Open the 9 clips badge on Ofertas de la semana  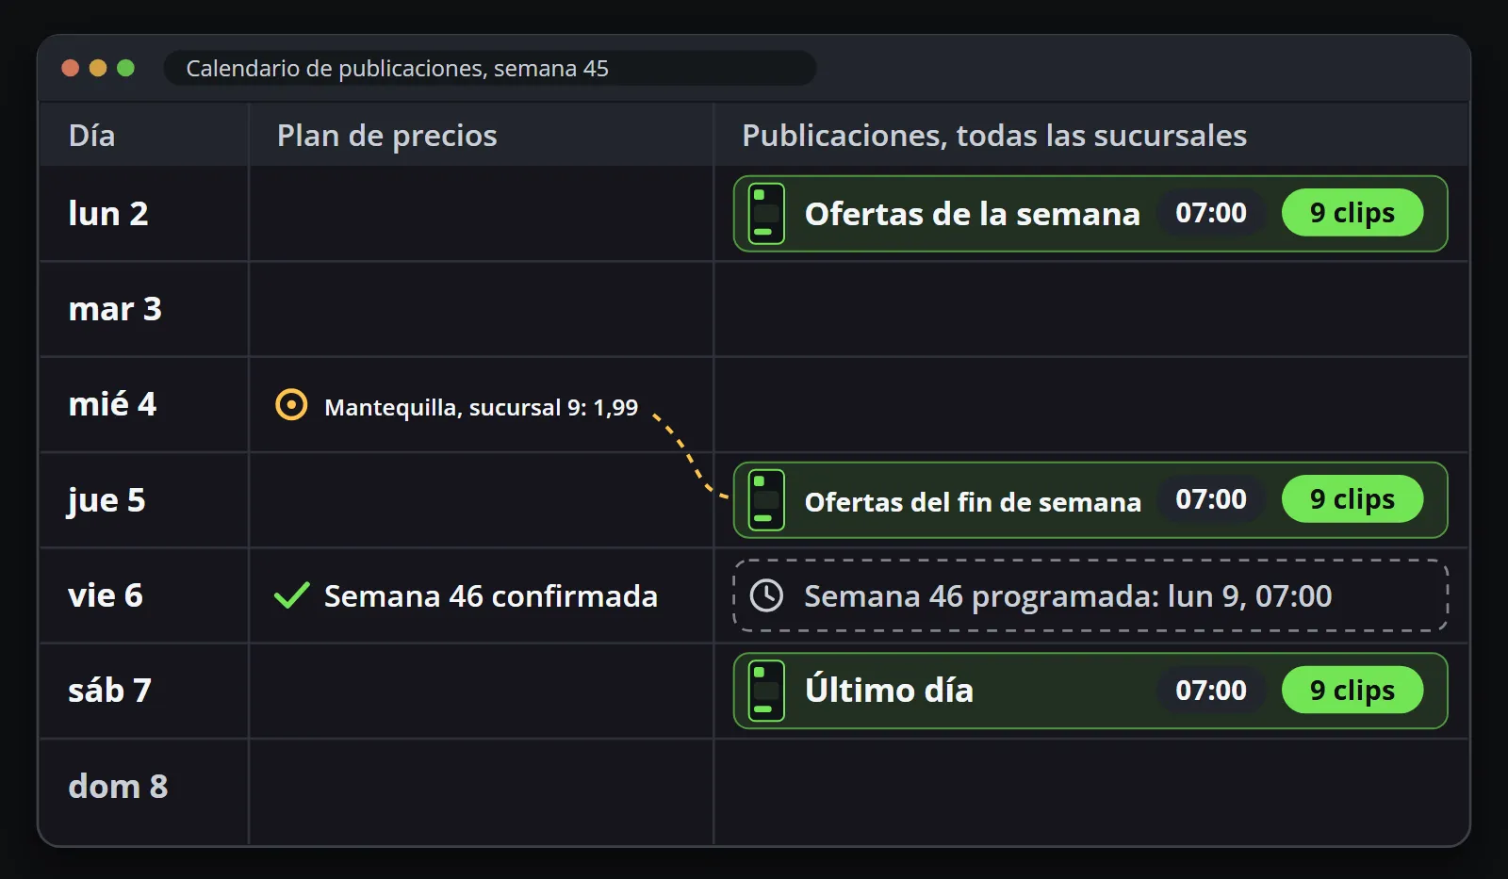coord(1352,213)
